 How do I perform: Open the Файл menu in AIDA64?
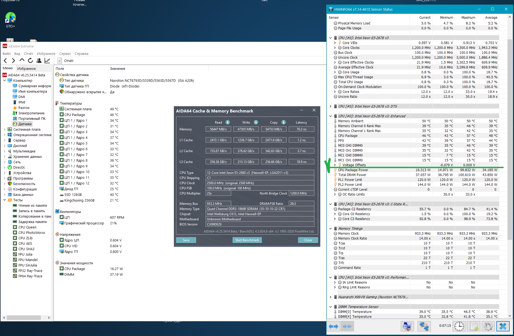7,54
